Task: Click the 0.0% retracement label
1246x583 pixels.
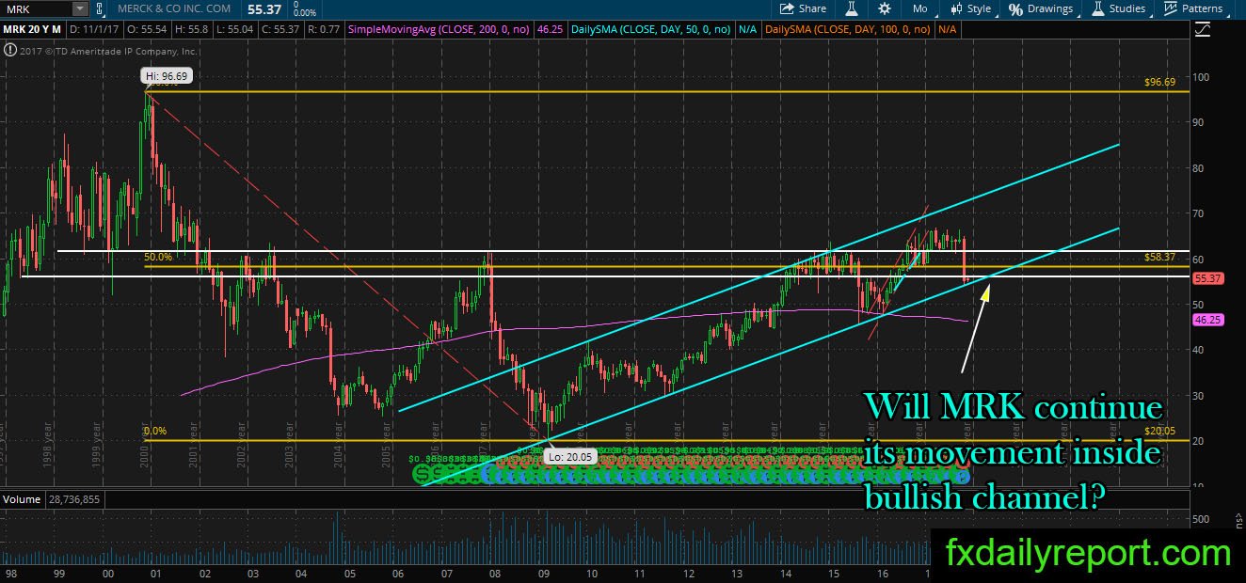Action: tap(155, 431)
